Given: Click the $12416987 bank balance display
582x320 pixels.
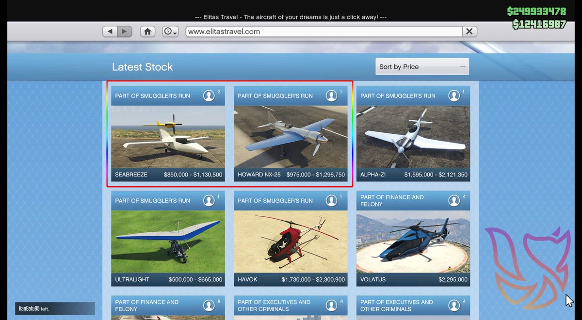Looking at the screenshot, I should [539, 24].
